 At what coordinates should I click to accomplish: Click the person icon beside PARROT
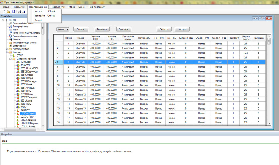click(18, 110)
